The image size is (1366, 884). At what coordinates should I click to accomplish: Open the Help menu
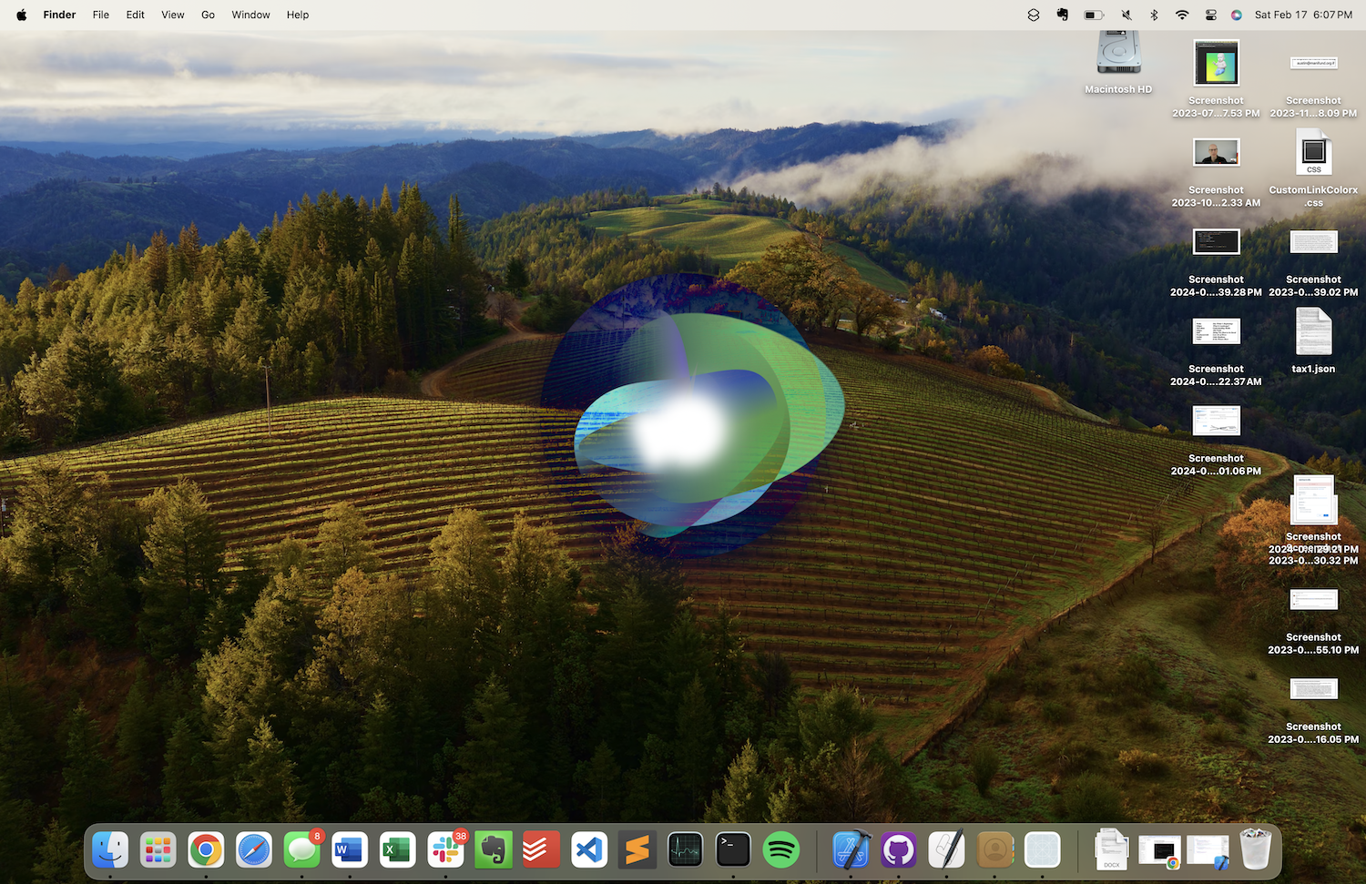[298, 15]
